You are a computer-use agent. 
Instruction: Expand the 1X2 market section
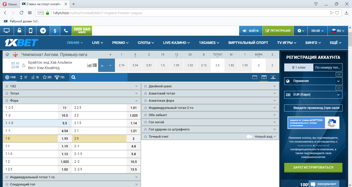pyautogui.click(x=72, y=86)
